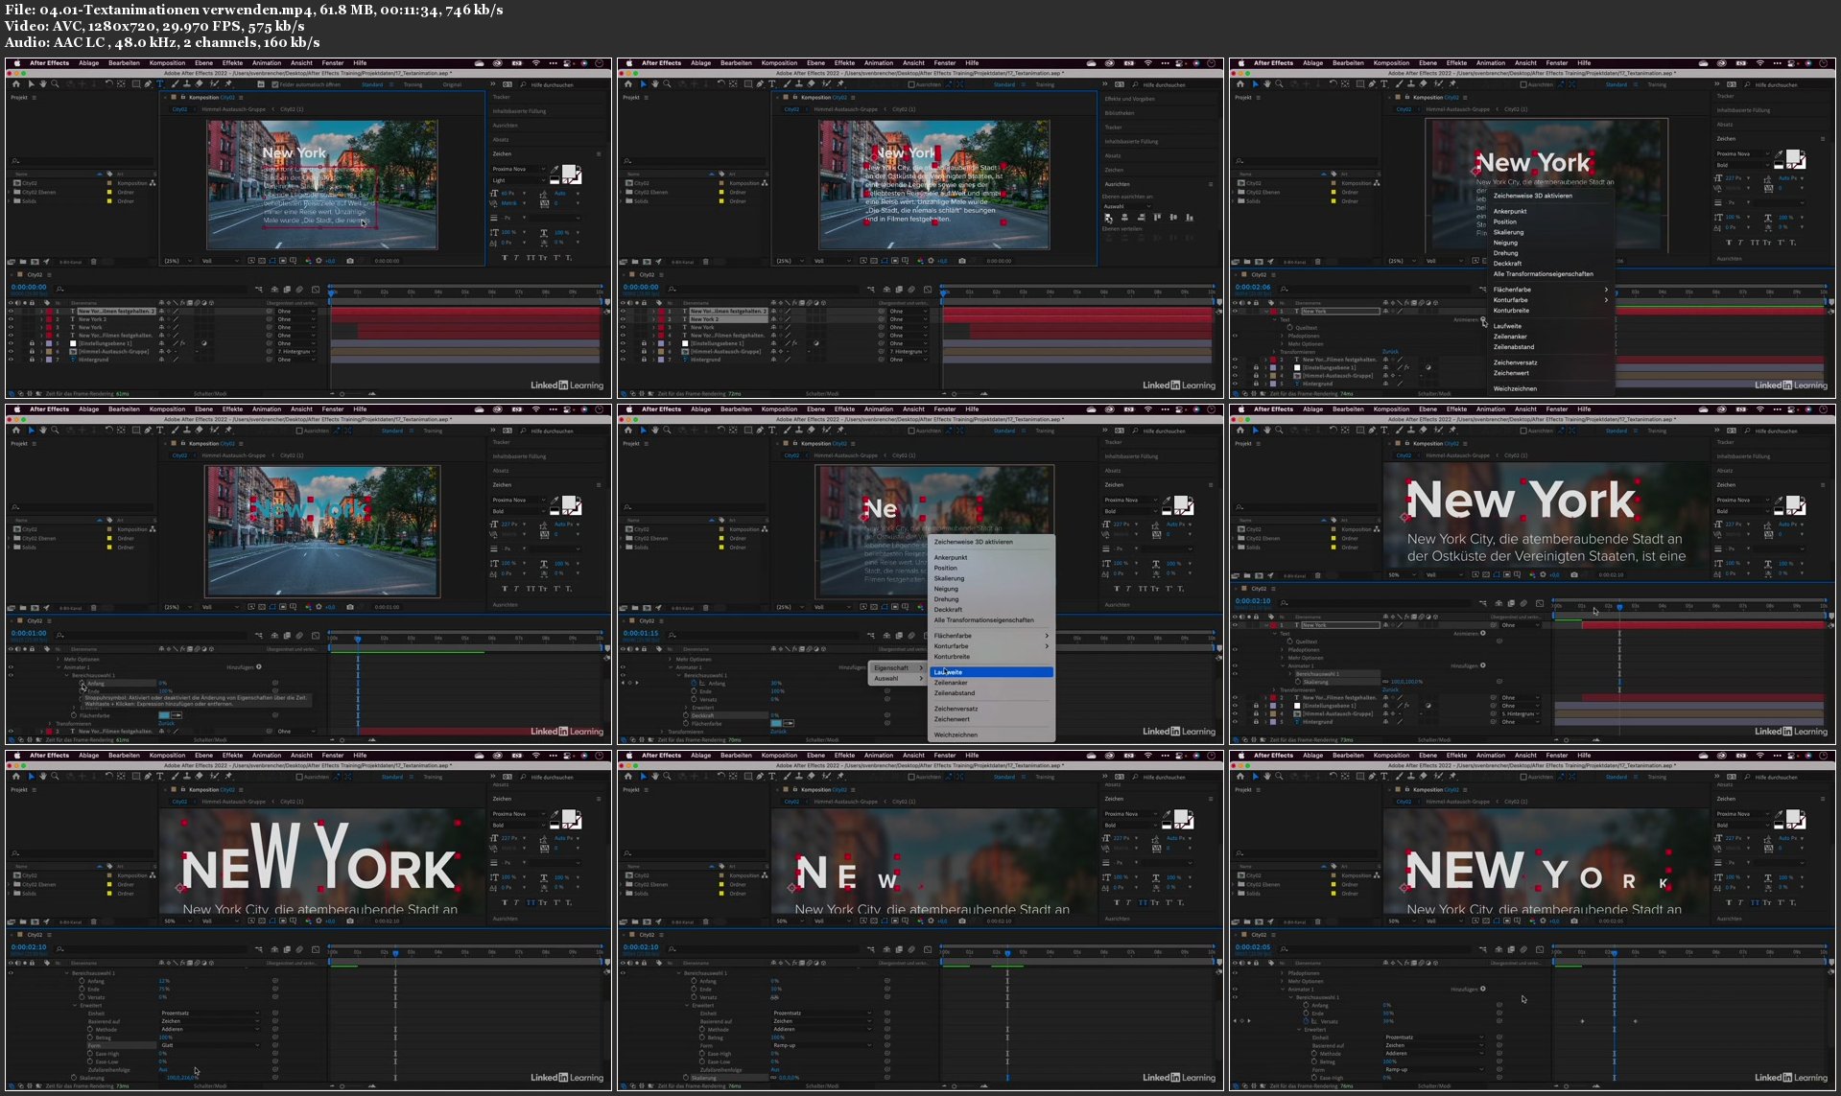Viewport: 1841px width, 1096px height.
Task: Click the snapshot camera icon in top-left viewer
Action: pos(349,261)
